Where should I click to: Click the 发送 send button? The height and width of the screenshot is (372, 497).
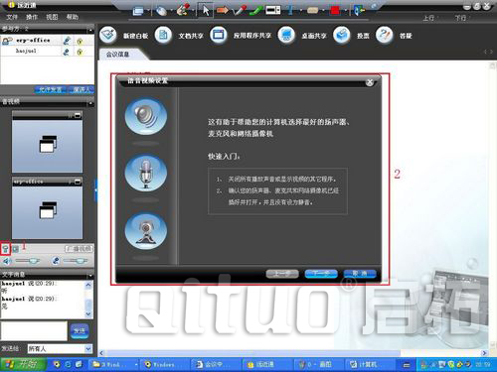tap(80, 330)
